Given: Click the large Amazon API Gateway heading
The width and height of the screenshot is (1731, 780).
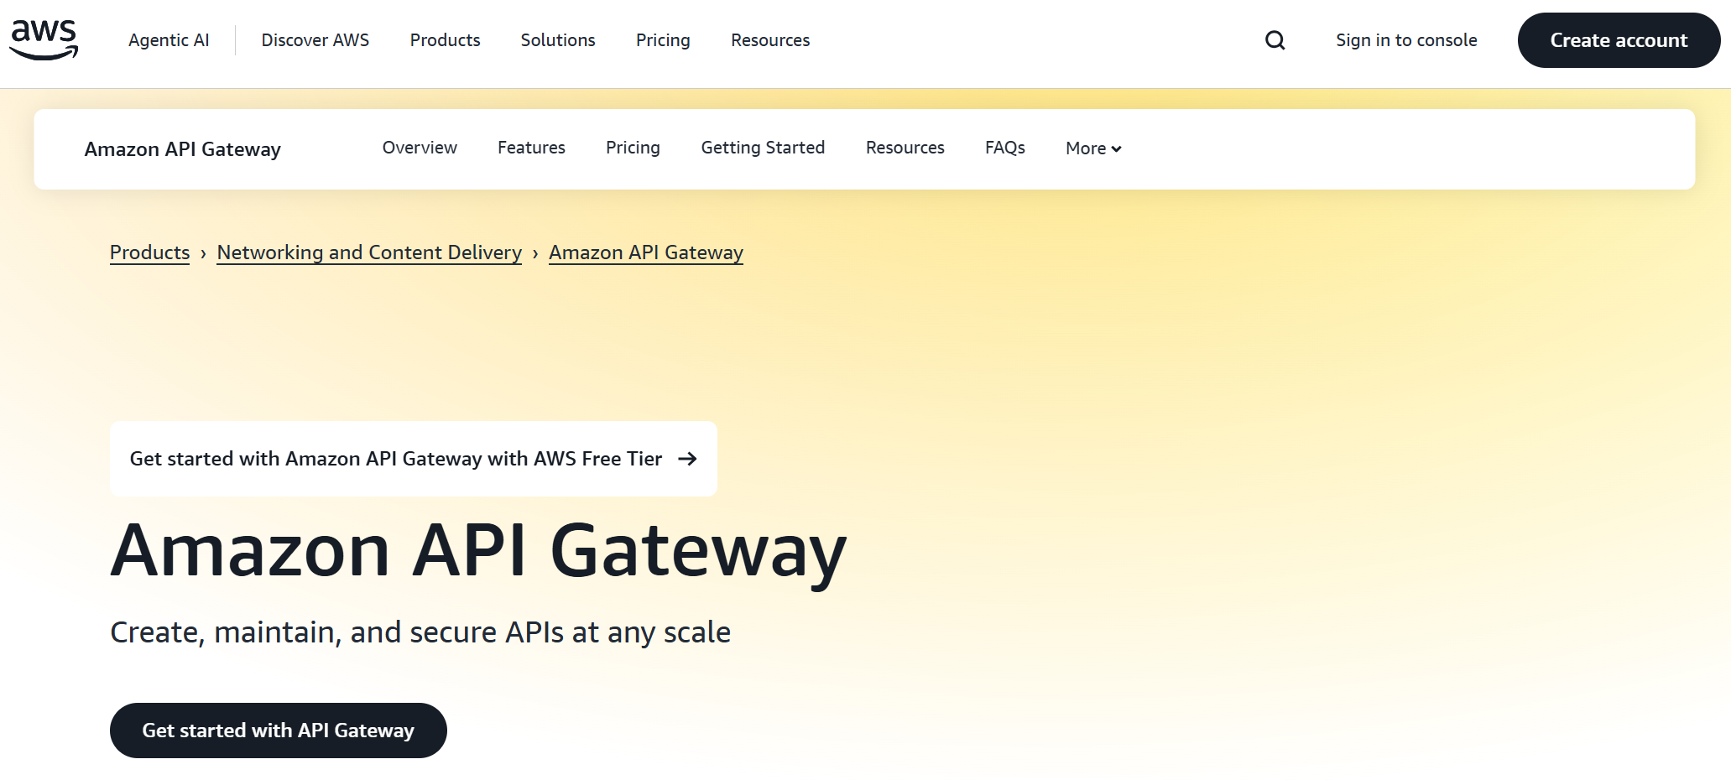Looking at the screenshot, I should click(x=478, y=552).
